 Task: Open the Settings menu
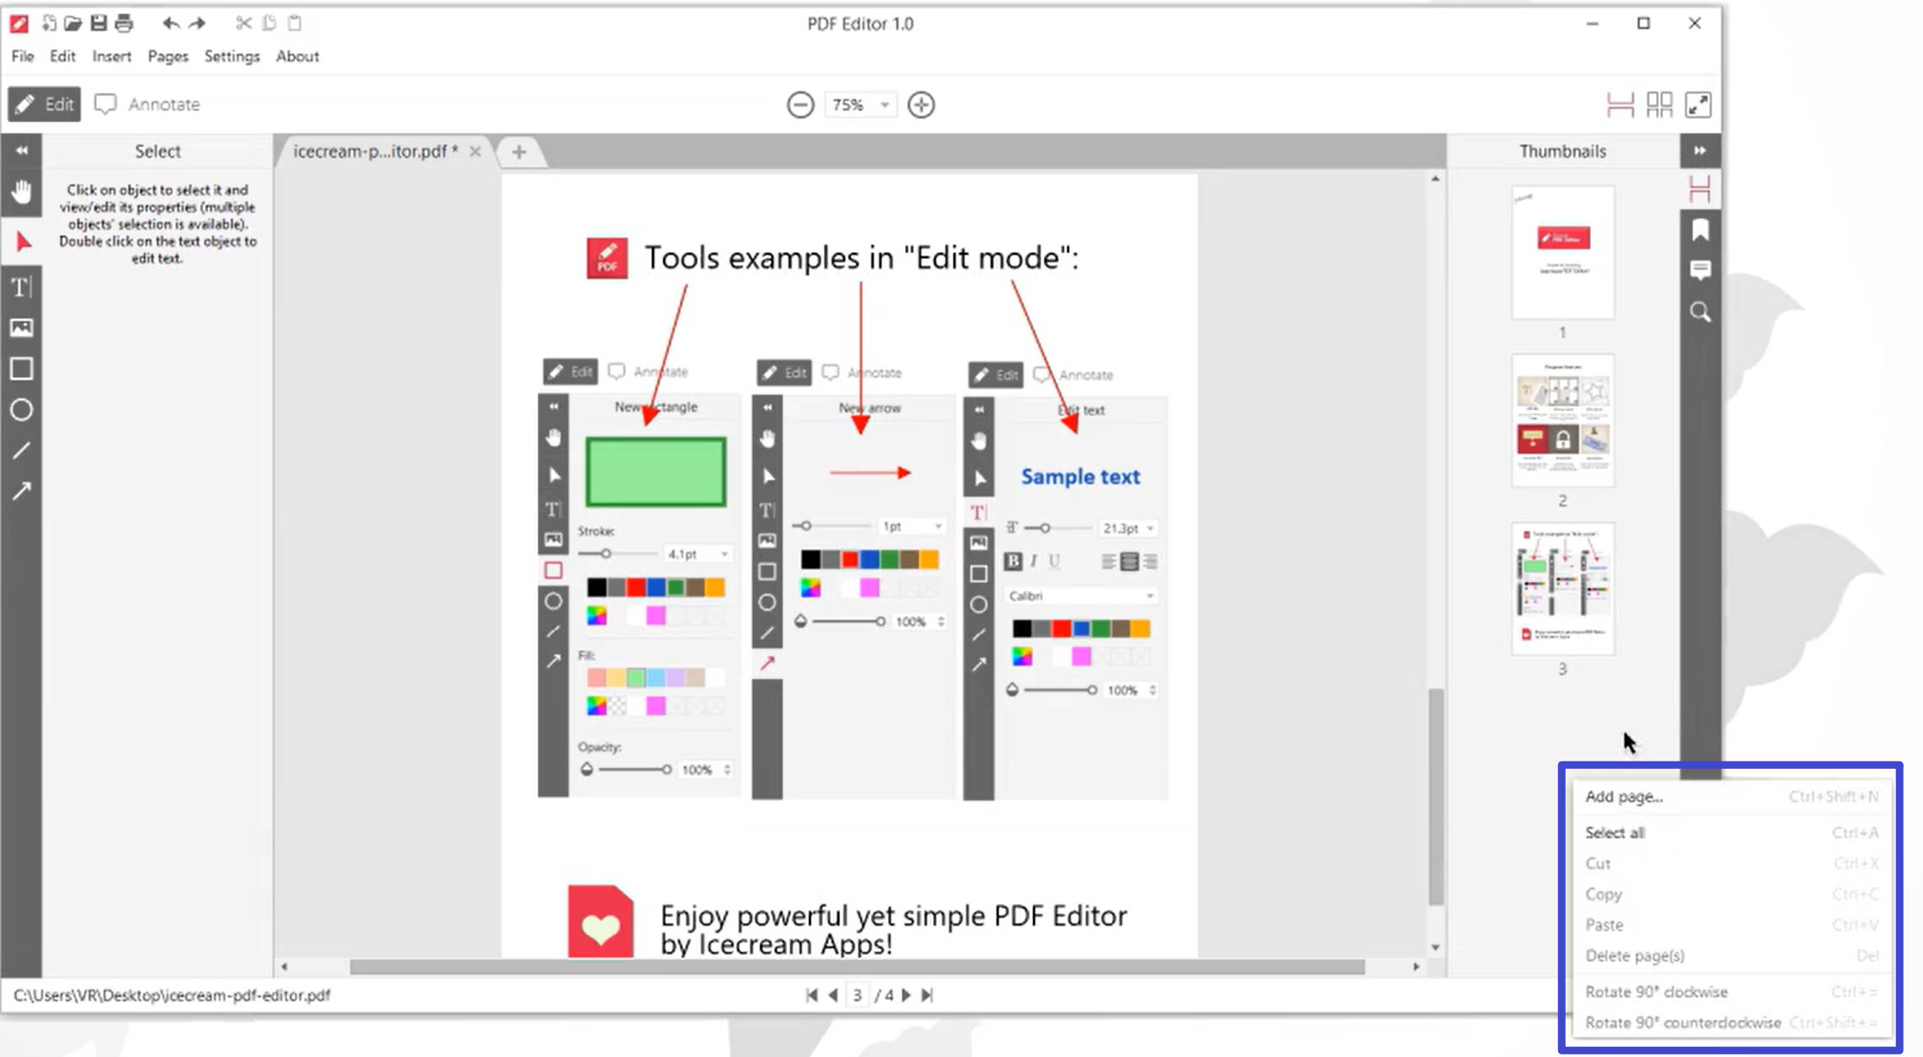pos(232,56)
